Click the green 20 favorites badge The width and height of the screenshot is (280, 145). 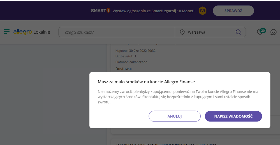[x=263, y=30]
